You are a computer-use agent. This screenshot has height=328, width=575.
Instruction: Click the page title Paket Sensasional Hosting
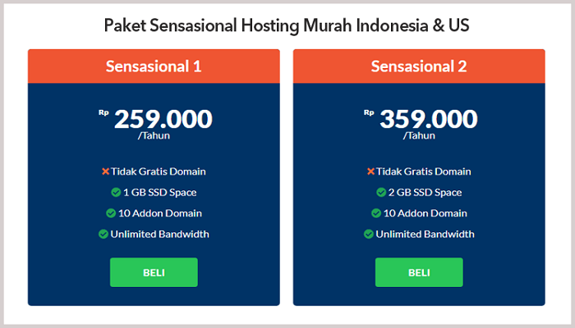point(287,25)
